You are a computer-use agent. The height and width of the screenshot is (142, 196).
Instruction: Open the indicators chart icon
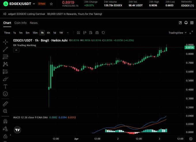[x=78, y=33]
